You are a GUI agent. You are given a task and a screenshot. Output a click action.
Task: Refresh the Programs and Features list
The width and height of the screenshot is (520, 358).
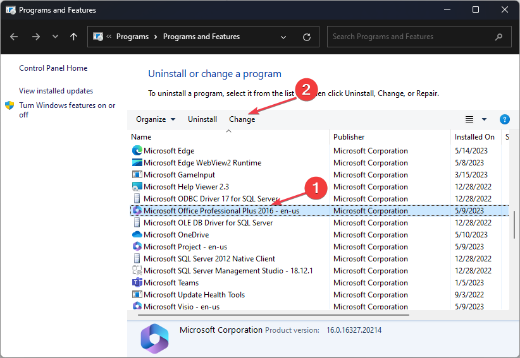(307, 37)
